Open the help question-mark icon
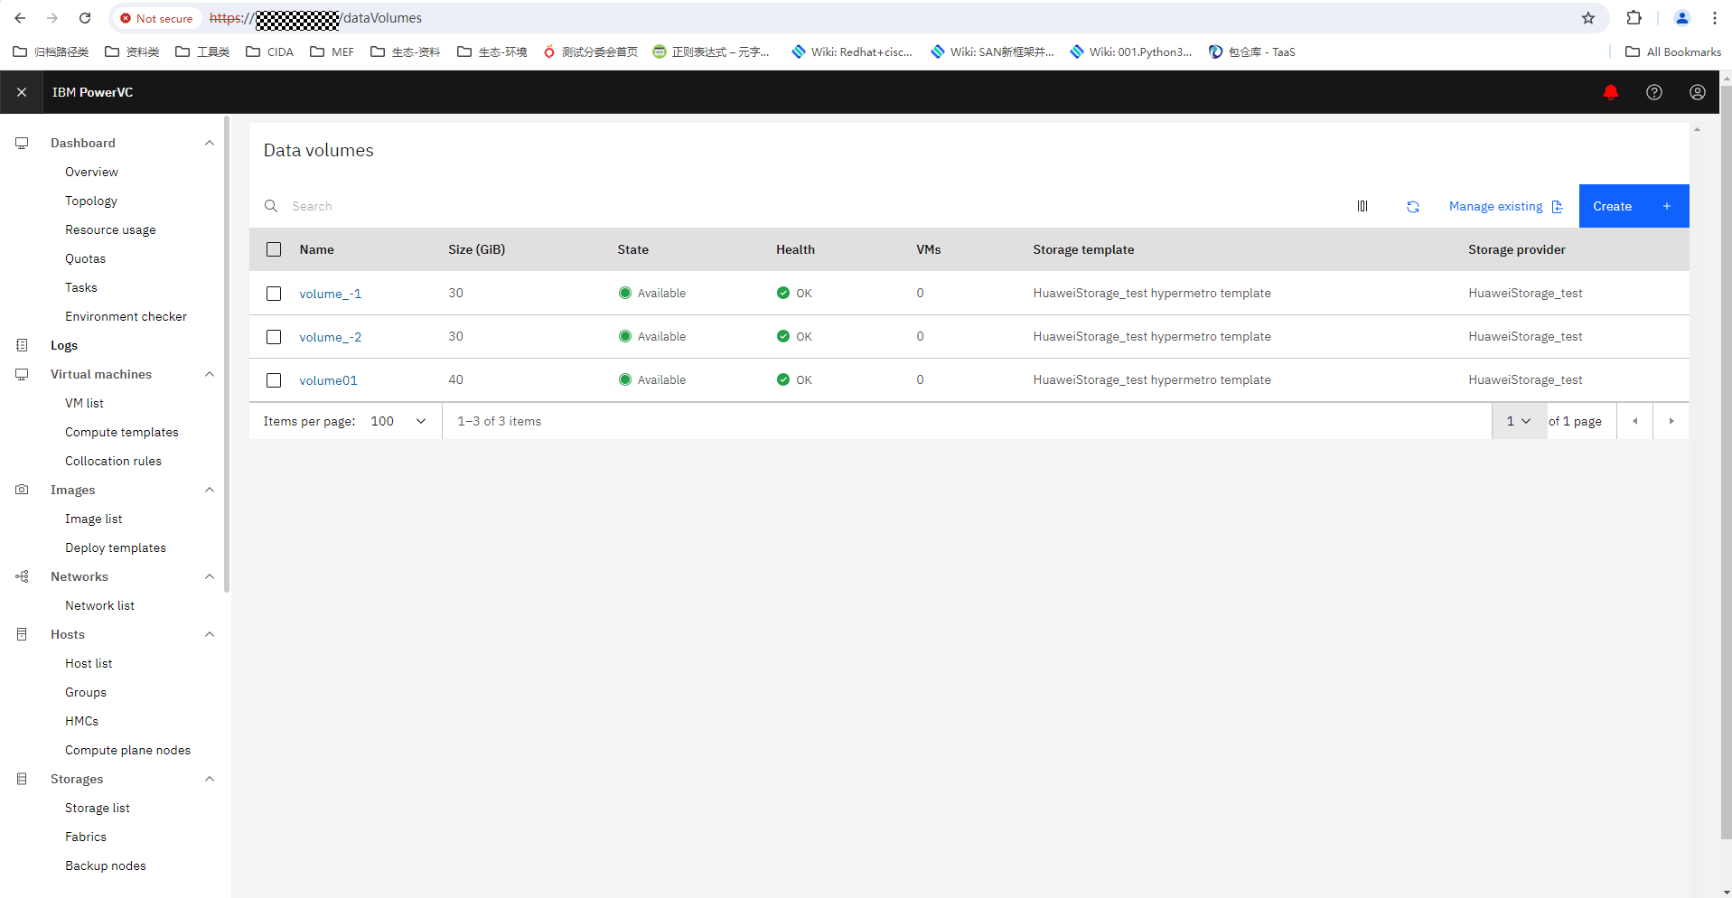The width and height of the screenshot is (1732, 898). (x=1653, y=92)
